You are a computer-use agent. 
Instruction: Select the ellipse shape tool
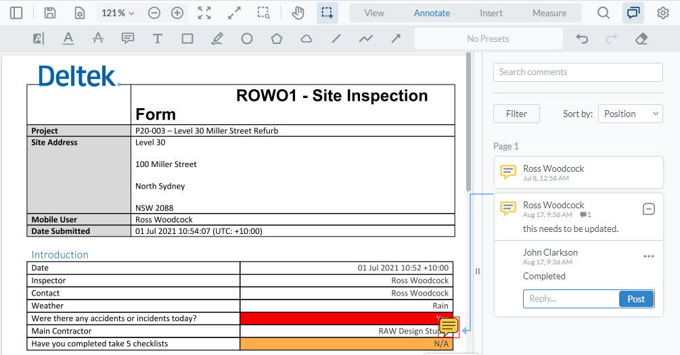[247, 39]
